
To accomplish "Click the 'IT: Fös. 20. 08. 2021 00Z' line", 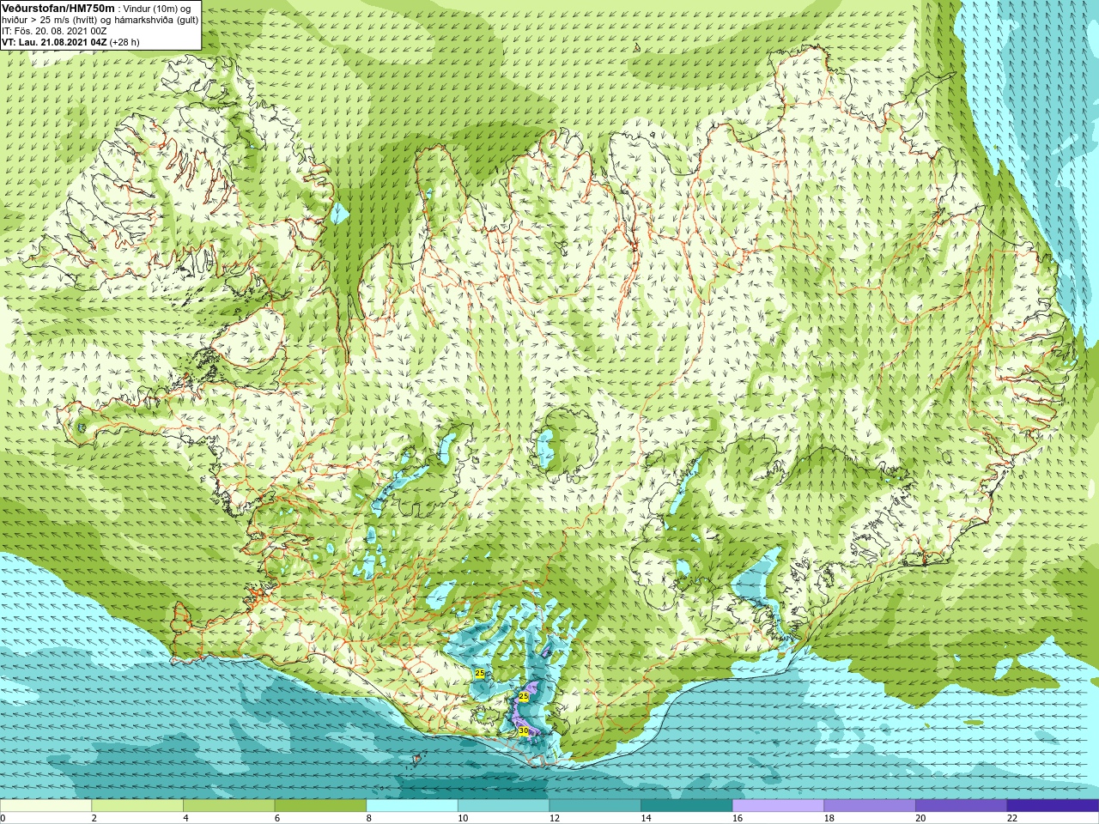I will (x=54, y=31).
